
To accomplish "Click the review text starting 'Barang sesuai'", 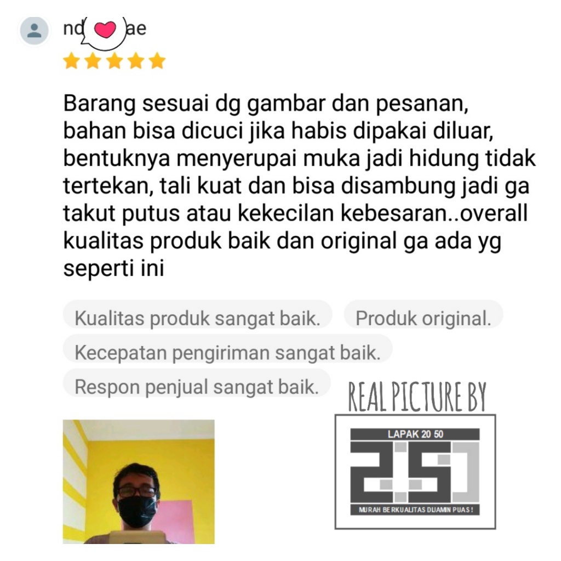I will [299, 186].
